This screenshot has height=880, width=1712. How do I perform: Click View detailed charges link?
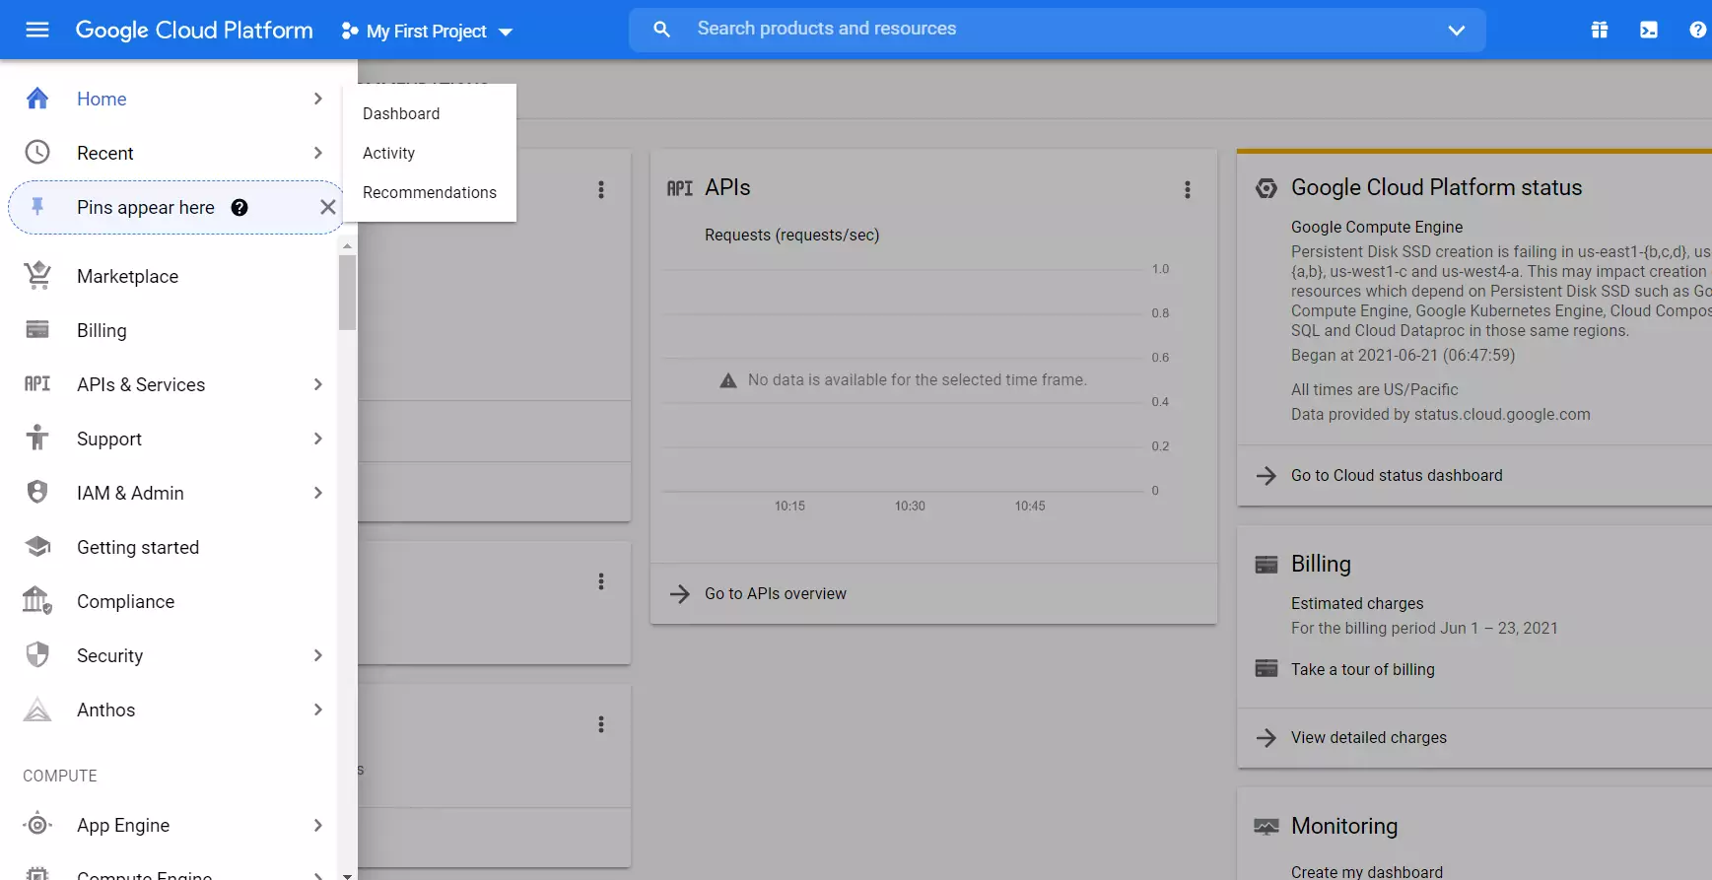(1369, 737)
